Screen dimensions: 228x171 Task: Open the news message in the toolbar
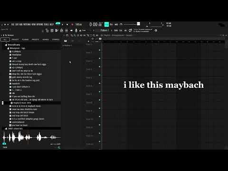142,30
